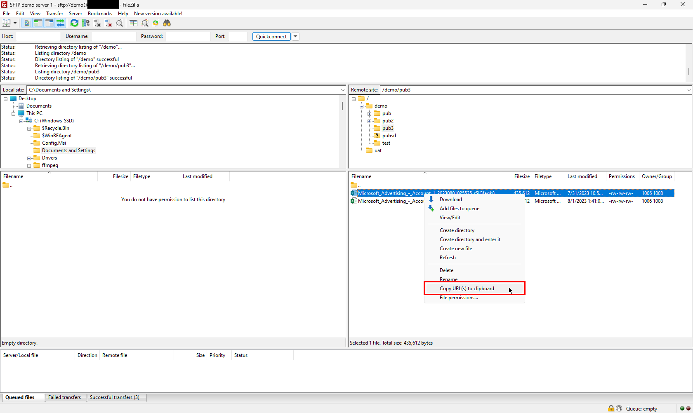Open directory listing filters icon
Screen dimensions: 693x413
(133, 23)
